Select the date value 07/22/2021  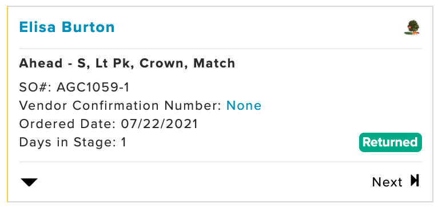(x=160, y=124)
